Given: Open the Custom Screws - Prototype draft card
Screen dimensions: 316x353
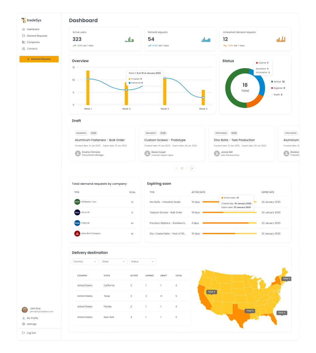Looking at the screenshot, I should pyautogui.click(x=172, y=144).
